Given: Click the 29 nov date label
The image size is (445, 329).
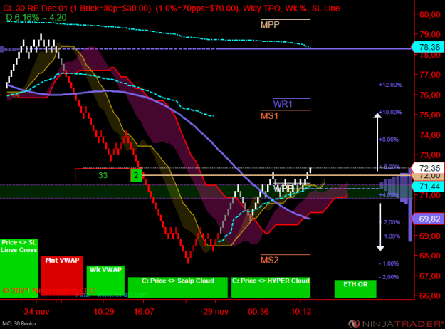Looking at the screenshot, I should tap(216, 312).
